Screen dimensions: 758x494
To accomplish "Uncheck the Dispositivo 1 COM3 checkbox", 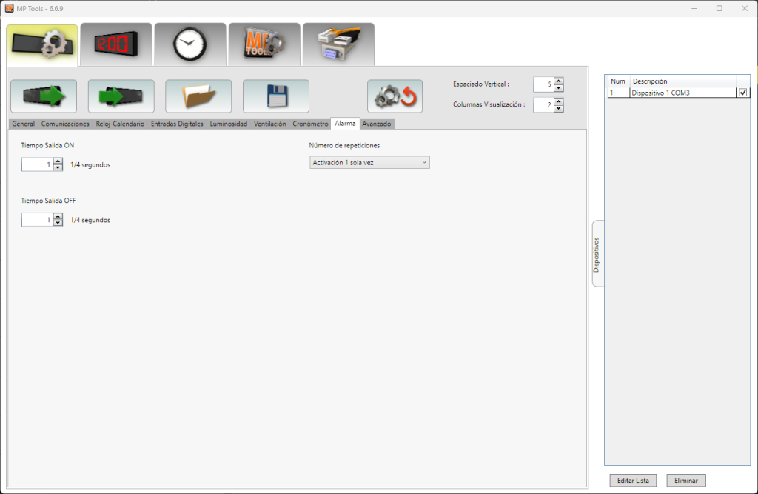I will point(743,93).
